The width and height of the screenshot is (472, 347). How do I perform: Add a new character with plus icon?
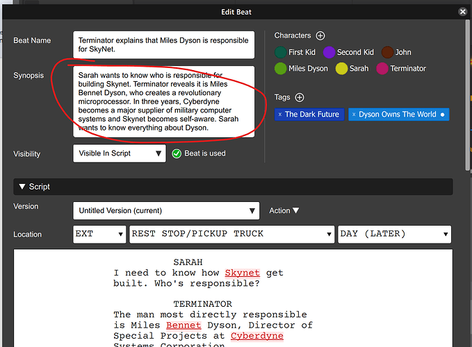point(320,35)
